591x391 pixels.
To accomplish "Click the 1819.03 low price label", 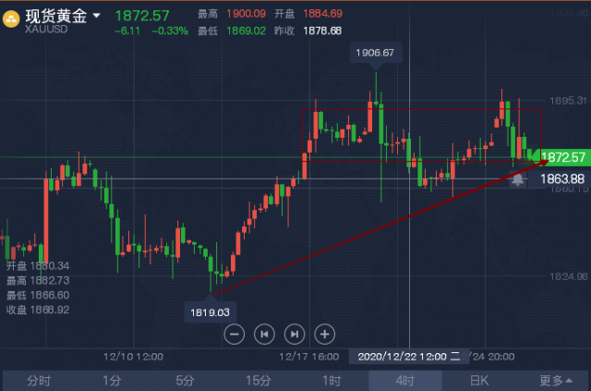I will pyautogui.click(x=210, y=312).
